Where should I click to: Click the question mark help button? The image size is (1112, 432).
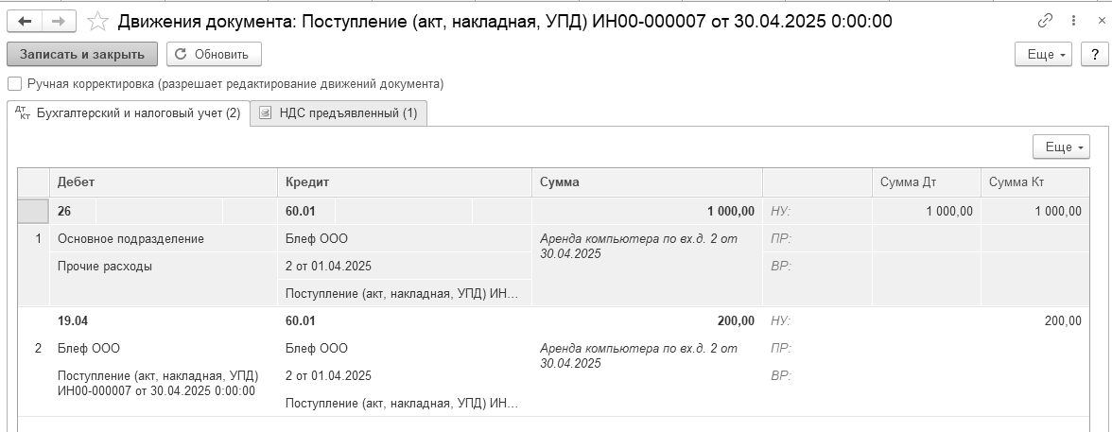(x=1094, y=55)
